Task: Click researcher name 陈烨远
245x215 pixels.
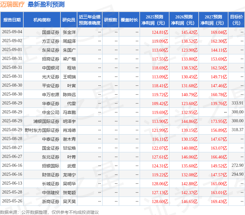Action: [69, 95]
